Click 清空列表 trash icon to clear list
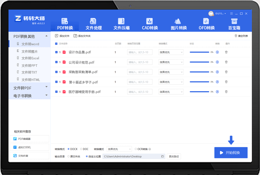Image resolution: width=260 pixels, height=175 pixels. [x=236, y=36]
